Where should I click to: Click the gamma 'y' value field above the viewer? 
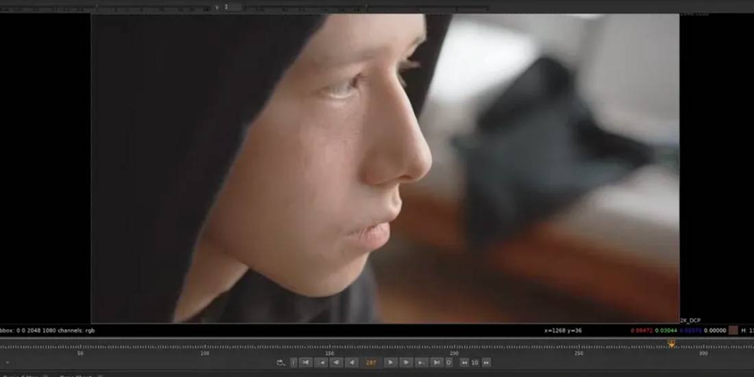233,7
